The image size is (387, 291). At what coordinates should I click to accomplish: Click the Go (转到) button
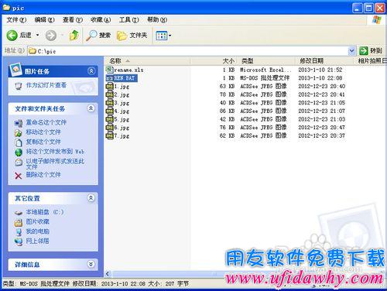tap(370, 51)
